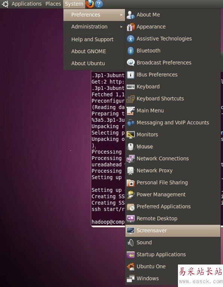Viewport: 223px width, 287px height.
Task: Select the Network Proxy entry
Action: pos(173,170)
